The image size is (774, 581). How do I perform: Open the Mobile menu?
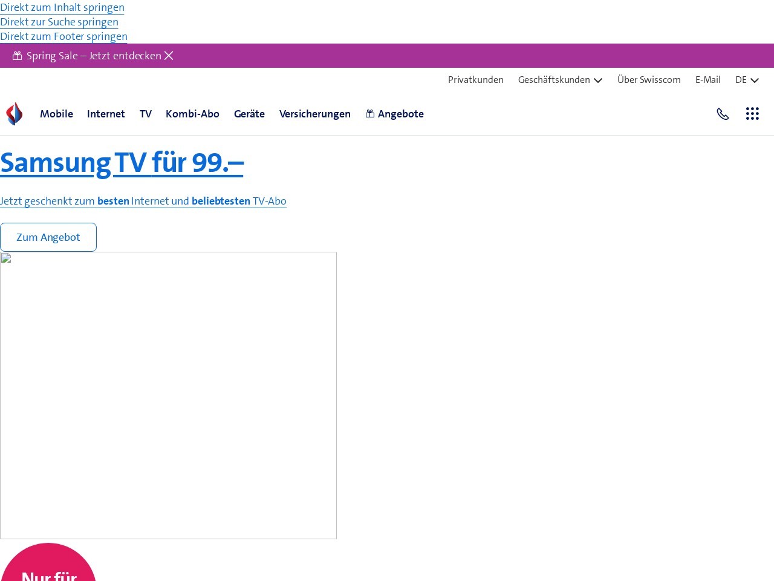pyautogui.click(x=56, y=114)
